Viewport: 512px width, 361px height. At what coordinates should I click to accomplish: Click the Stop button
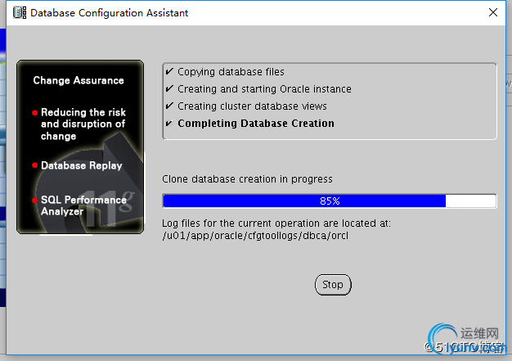click(333, 285)
